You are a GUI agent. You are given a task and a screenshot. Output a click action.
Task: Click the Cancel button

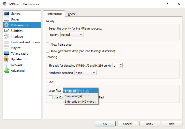[127, 124]
